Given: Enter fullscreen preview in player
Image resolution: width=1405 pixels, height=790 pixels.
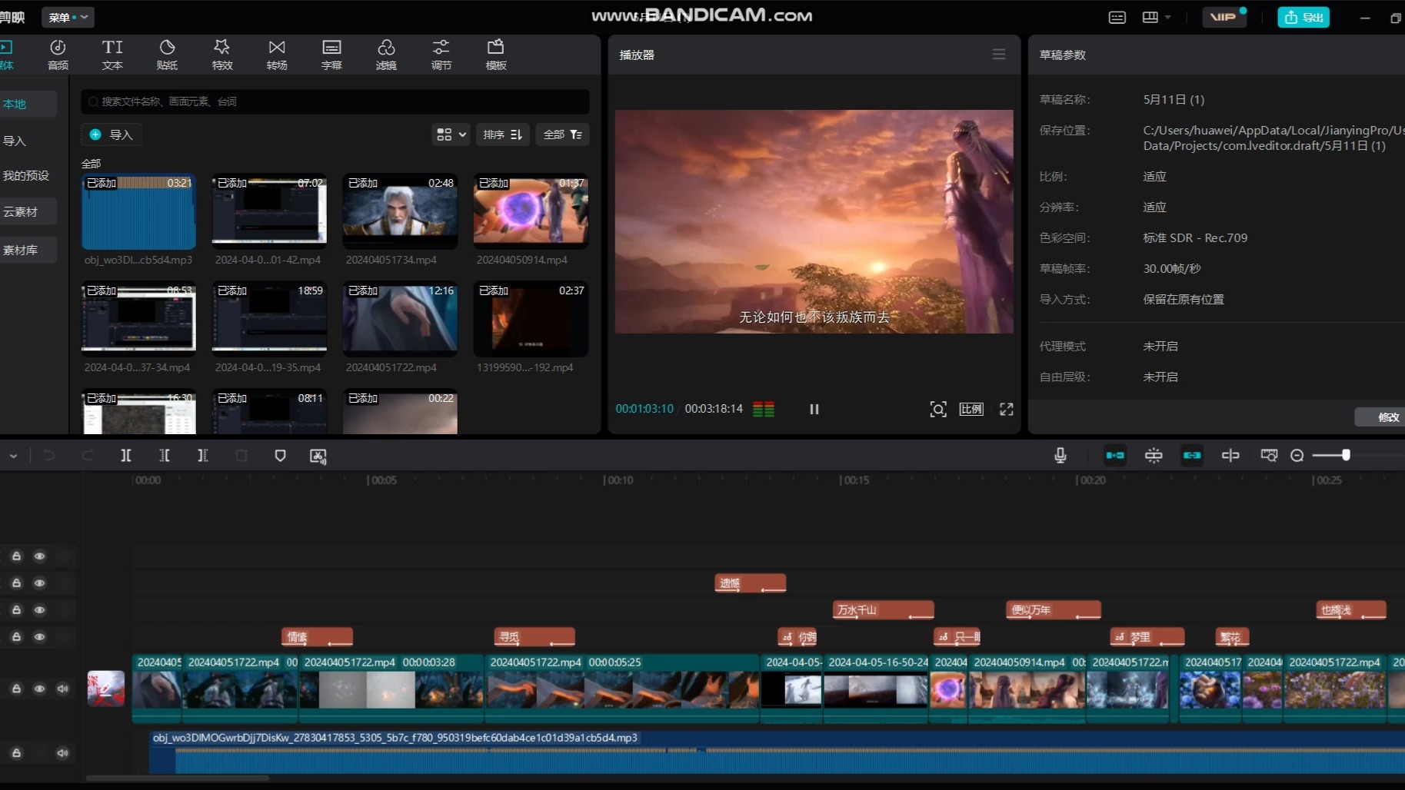Looking at the screenshot, I should tap(1007, 409).
